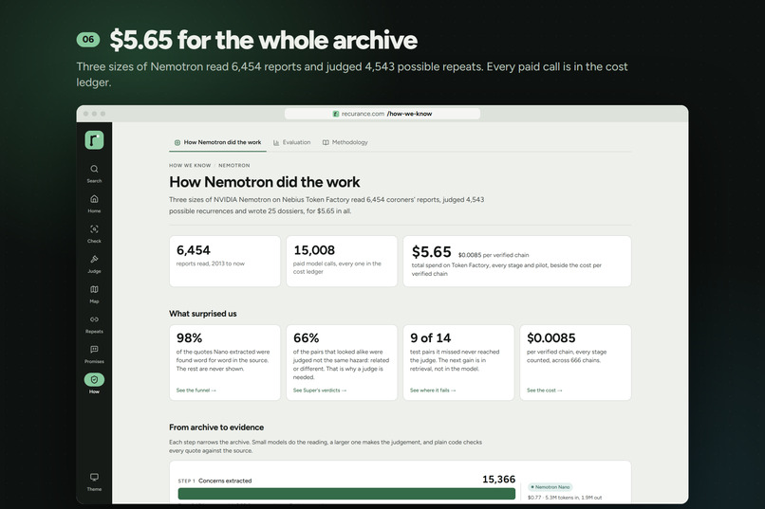Switch to the Methodology tab
The image size is (765, 509).
pyautogui.click(x=345, y=142)
